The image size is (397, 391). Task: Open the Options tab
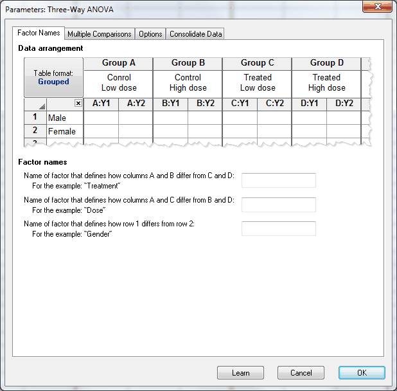[150, 34]
